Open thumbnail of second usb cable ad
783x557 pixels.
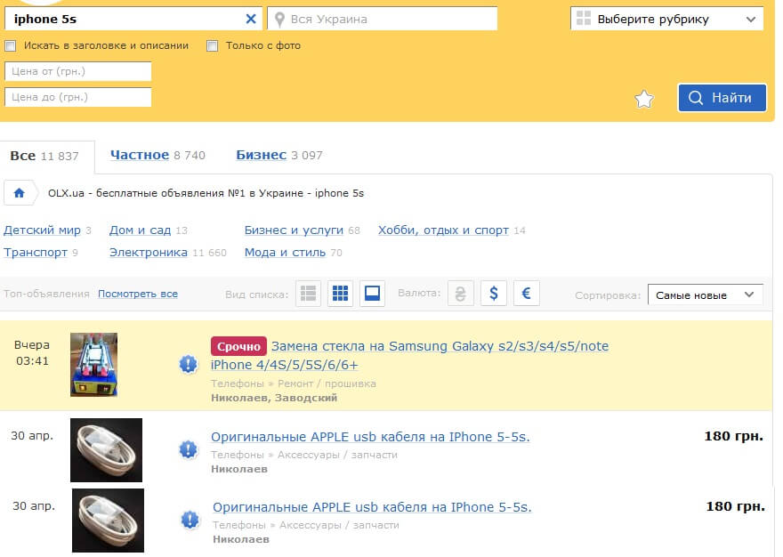tap(108, 521)
